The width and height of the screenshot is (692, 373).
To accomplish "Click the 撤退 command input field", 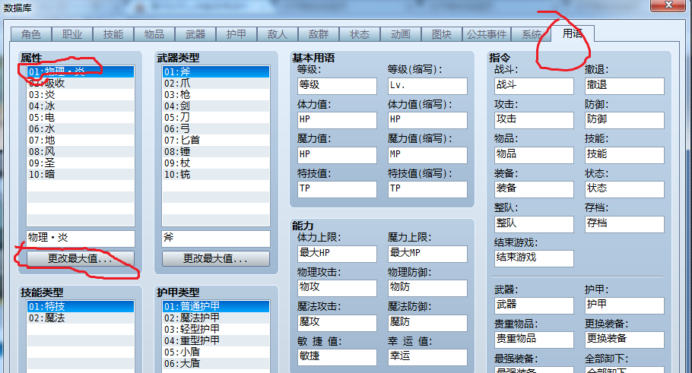I will pyautogui.click(x=624, y=86).
